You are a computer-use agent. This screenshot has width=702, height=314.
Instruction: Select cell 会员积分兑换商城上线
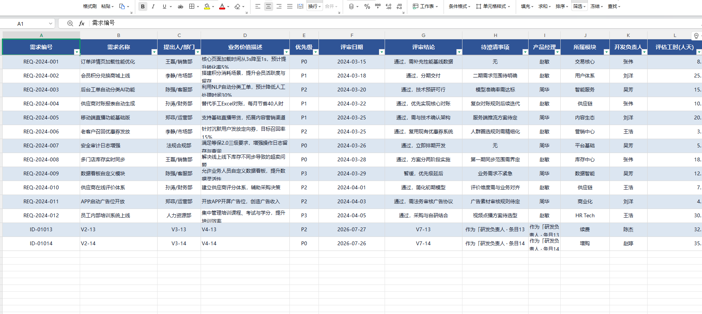pos(119,76)
